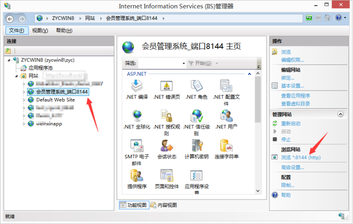Image resolution: width=353 pixels, height=224 pixels.
Task: Open the .NET 编译 feature icon
Action: point(137,86)
